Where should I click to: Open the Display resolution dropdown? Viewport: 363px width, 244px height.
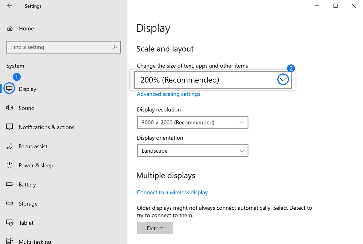[x=193, y=122]
